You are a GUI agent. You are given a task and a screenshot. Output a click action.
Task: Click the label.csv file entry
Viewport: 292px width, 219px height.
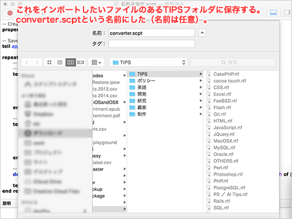tap(102, 162)
